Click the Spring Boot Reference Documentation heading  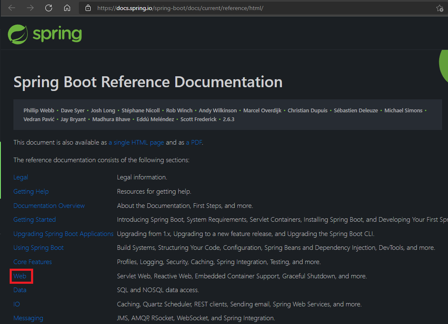click(148, 82)
